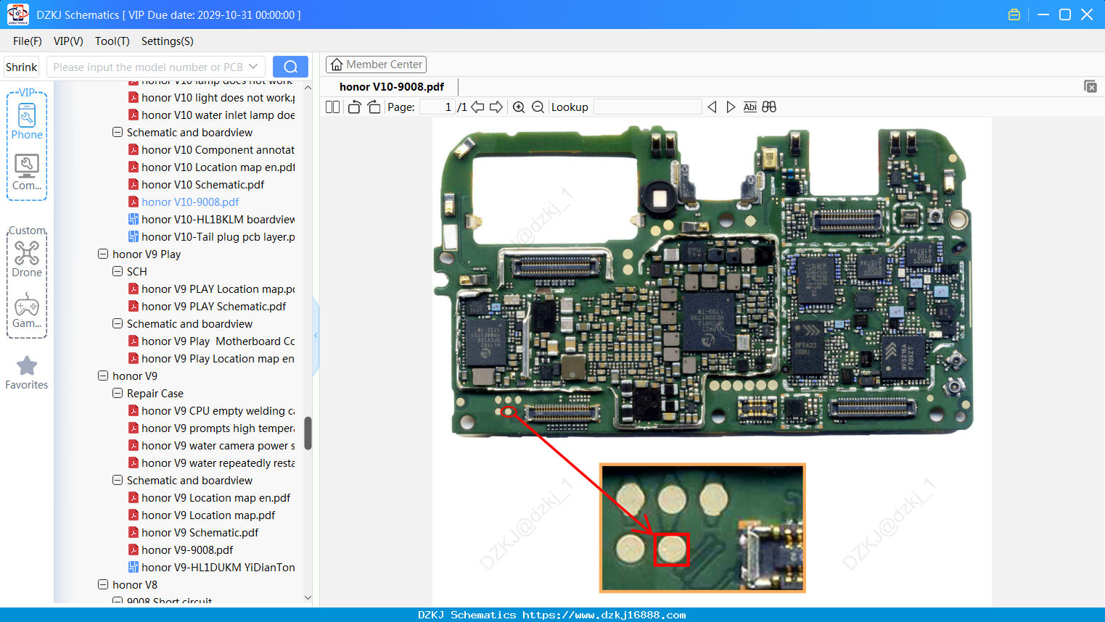Click the Member Center home icon
Screen dimensions: 1105x622
(x=337, y=65)
